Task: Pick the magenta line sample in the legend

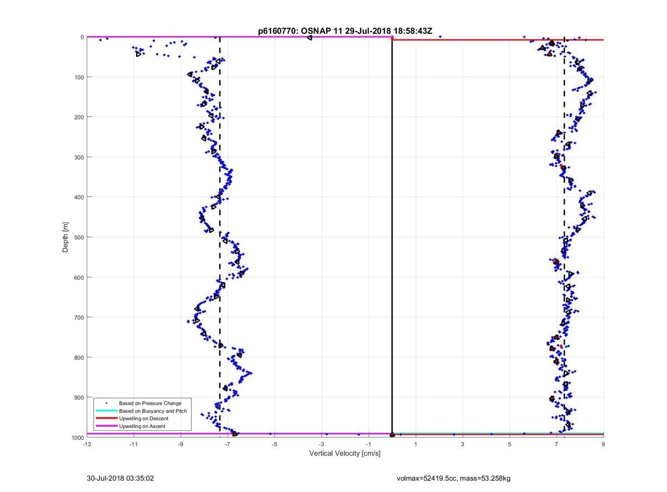Action: 106,426
